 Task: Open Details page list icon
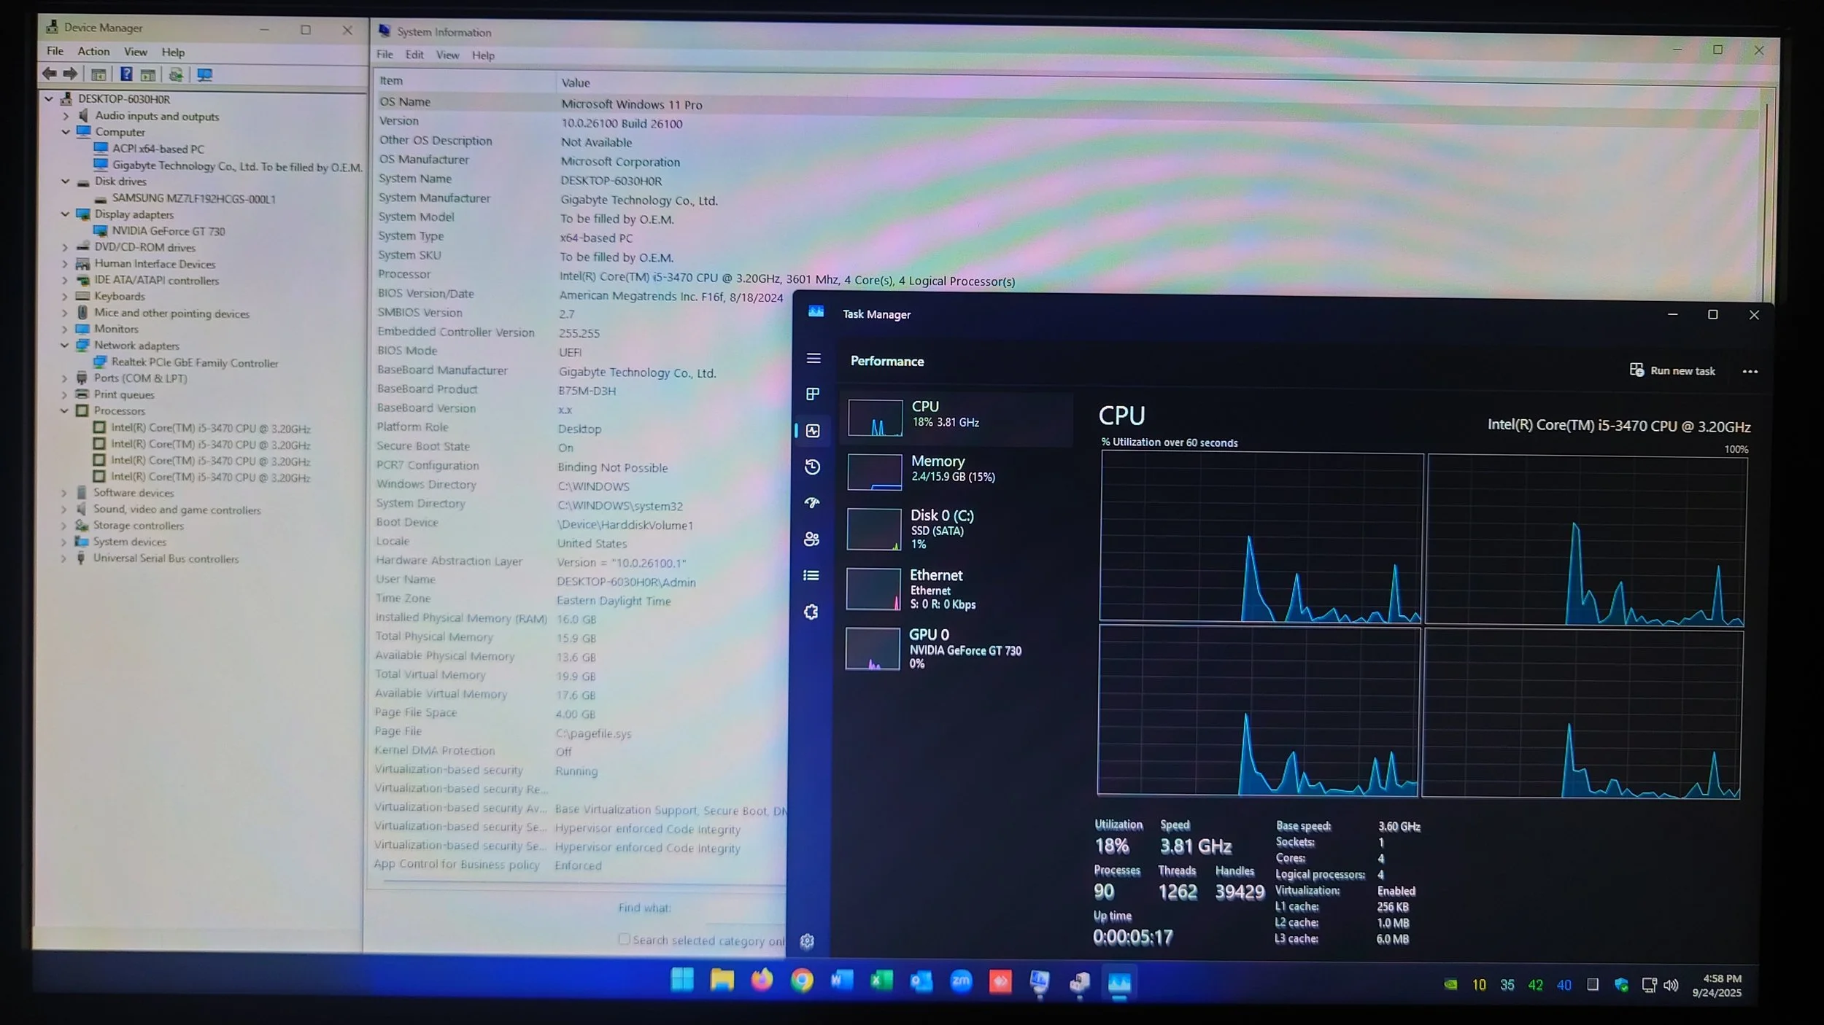[811, 575]
